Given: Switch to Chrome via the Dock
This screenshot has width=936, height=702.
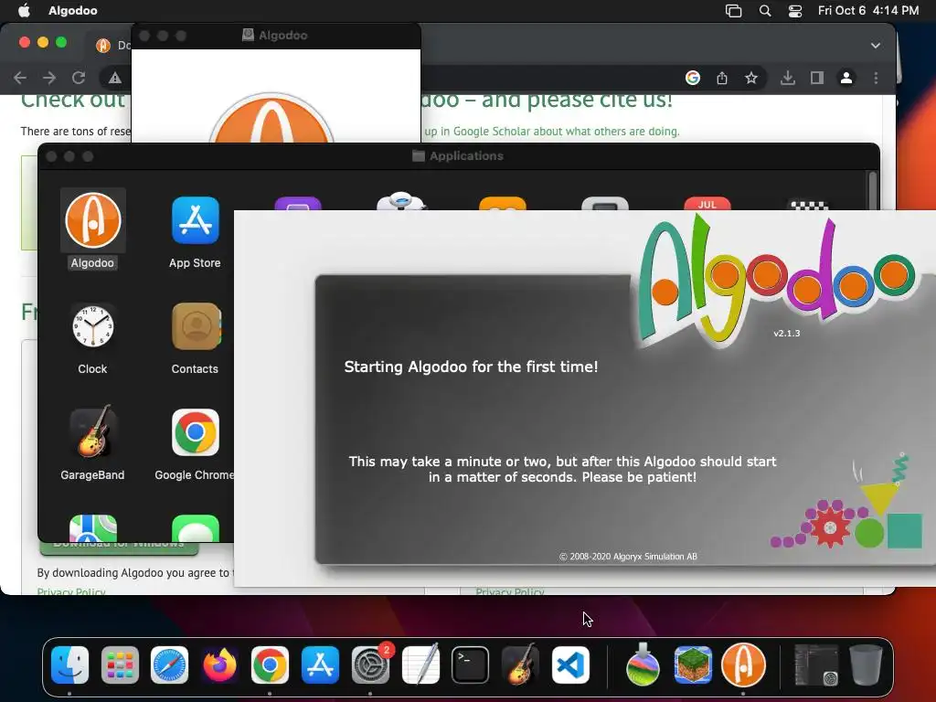Looking at the screenshot, I should coord(270,665).
